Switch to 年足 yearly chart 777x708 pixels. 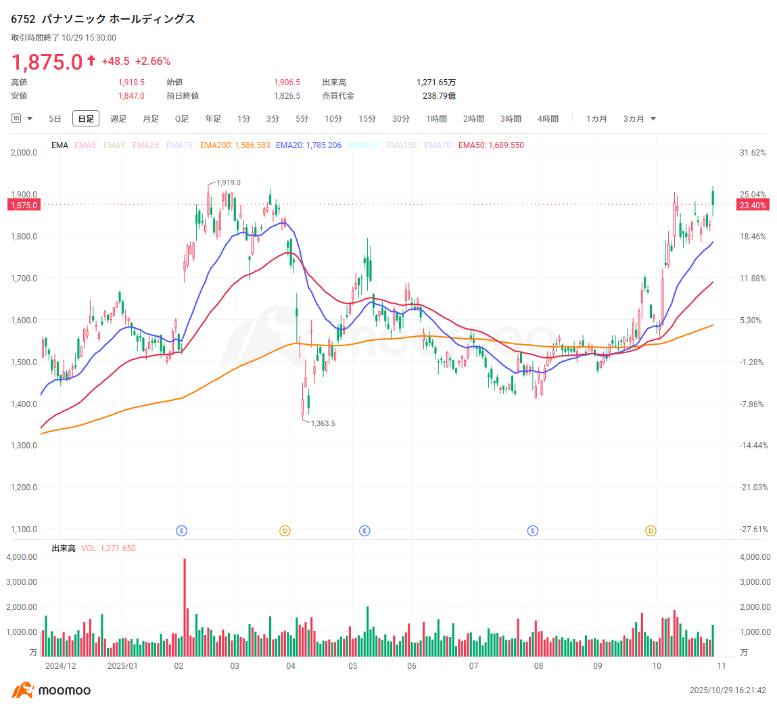(213, 119)
